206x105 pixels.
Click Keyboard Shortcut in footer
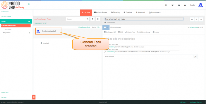point(196,102)
